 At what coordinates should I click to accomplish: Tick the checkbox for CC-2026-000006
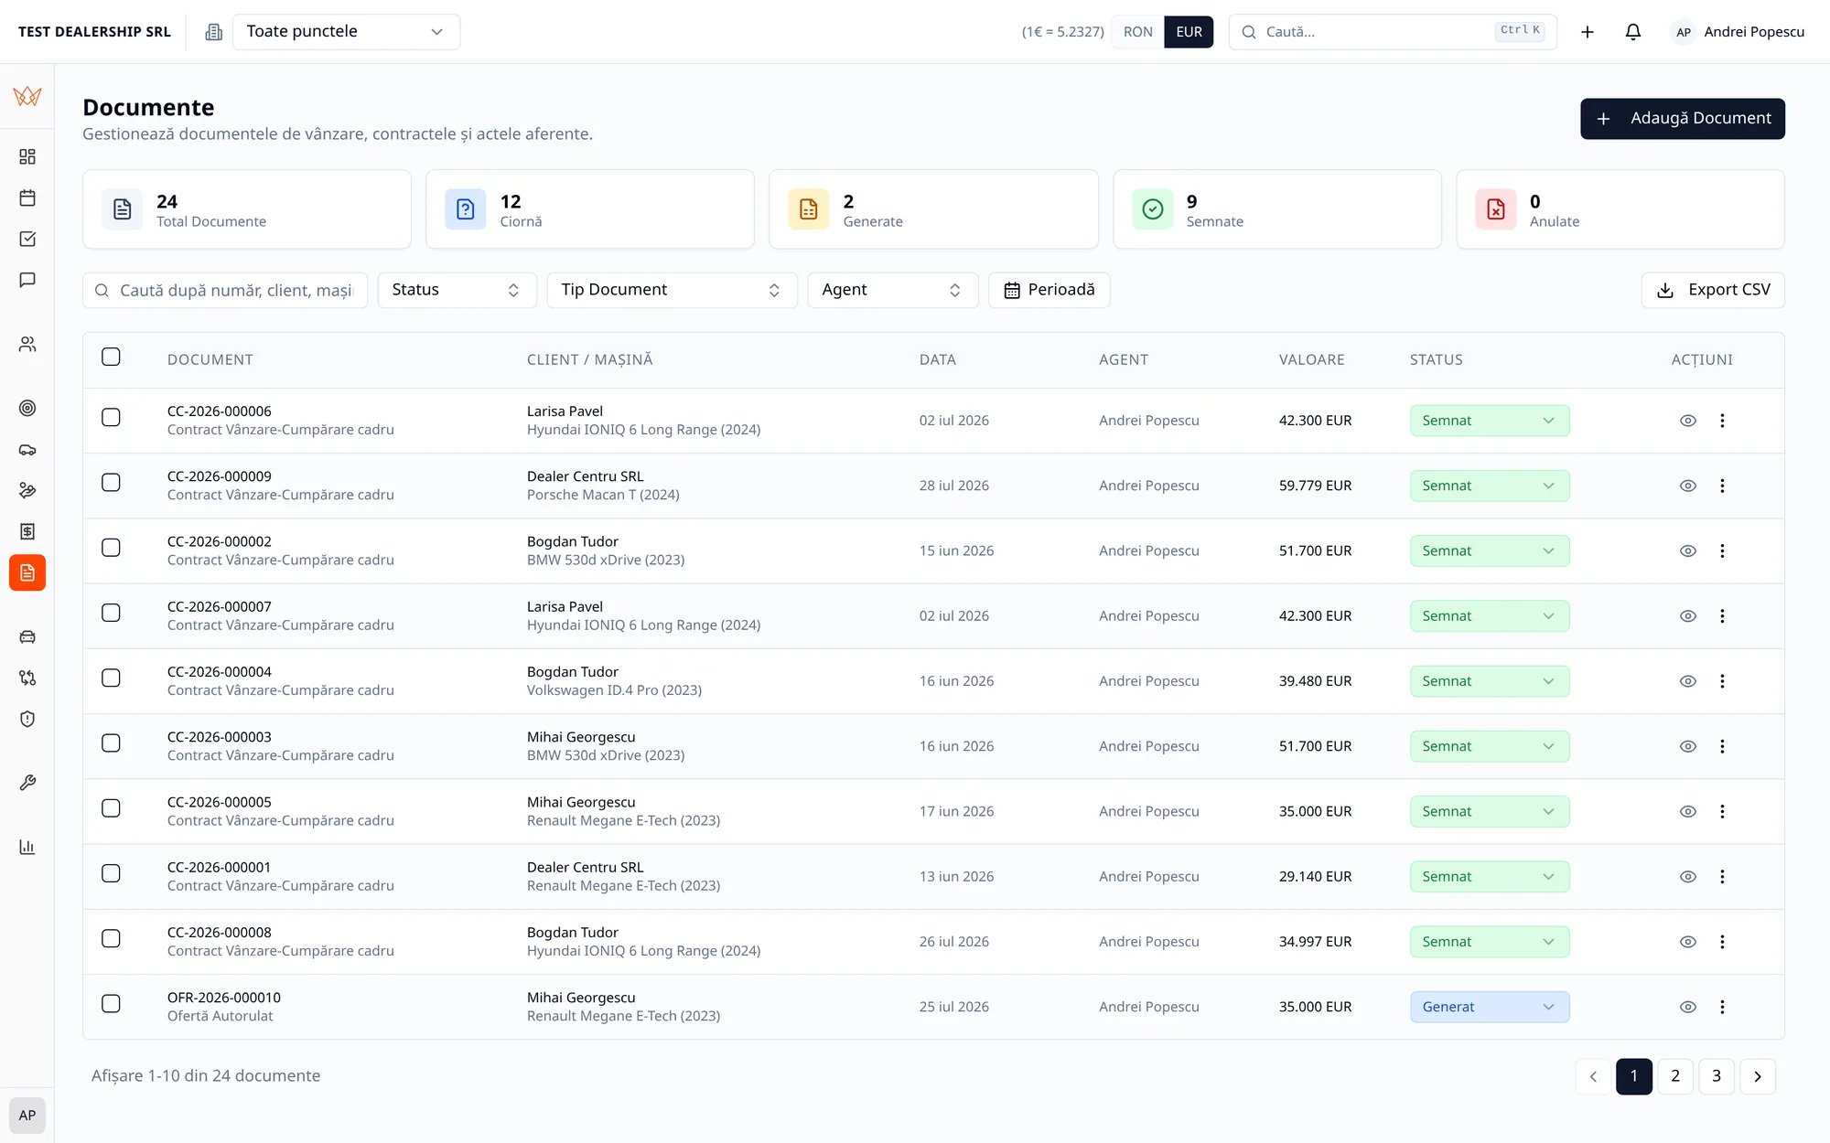111,417
